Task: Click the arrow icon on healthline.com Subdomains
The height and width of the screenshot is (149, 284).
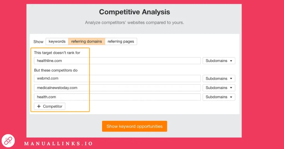Action: click(x=231, y=61)
